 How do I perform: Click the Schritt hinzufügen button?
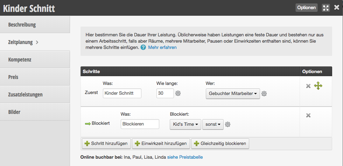point(106,144)
